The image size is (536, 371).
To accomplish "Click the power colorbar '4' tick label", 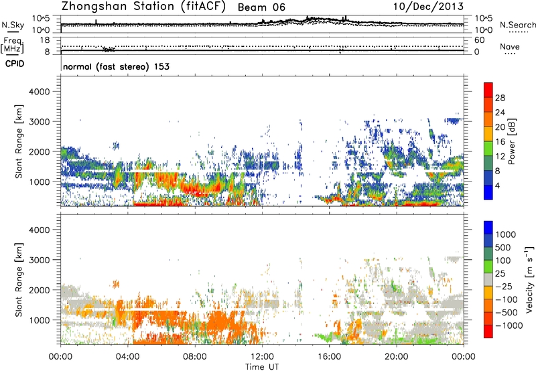I will [x=497, y=186].
